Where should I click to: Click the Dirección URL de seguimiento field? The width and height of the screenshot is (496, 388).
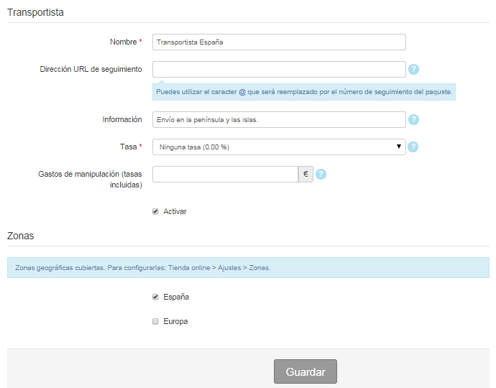coord(279,69)
